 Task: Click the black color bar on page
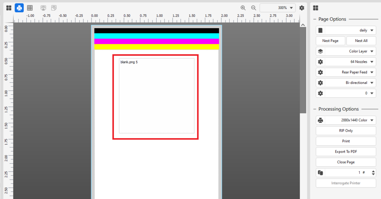pyautogui.click(x=157, y=31)
